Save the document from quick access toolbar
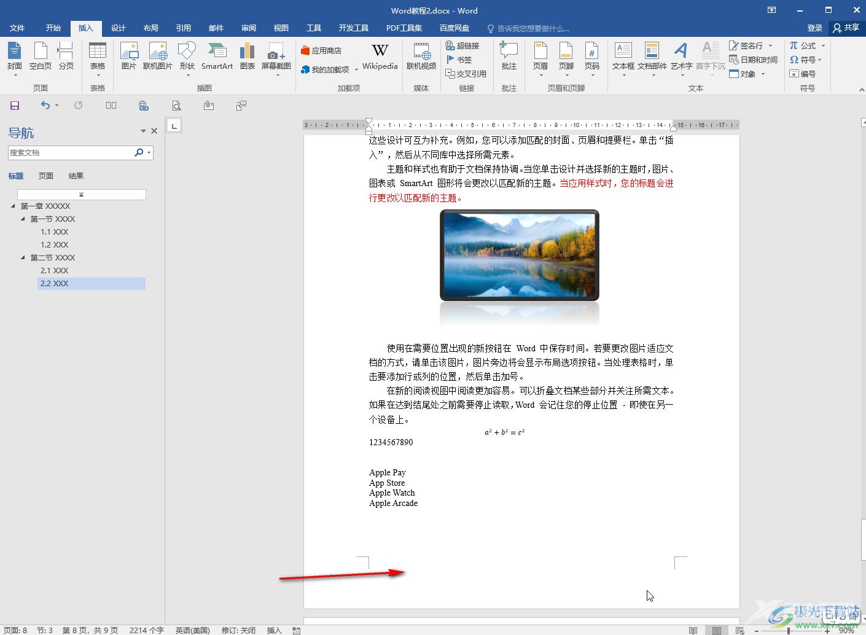This screenshot has height=635, width=866. (15, 106)
